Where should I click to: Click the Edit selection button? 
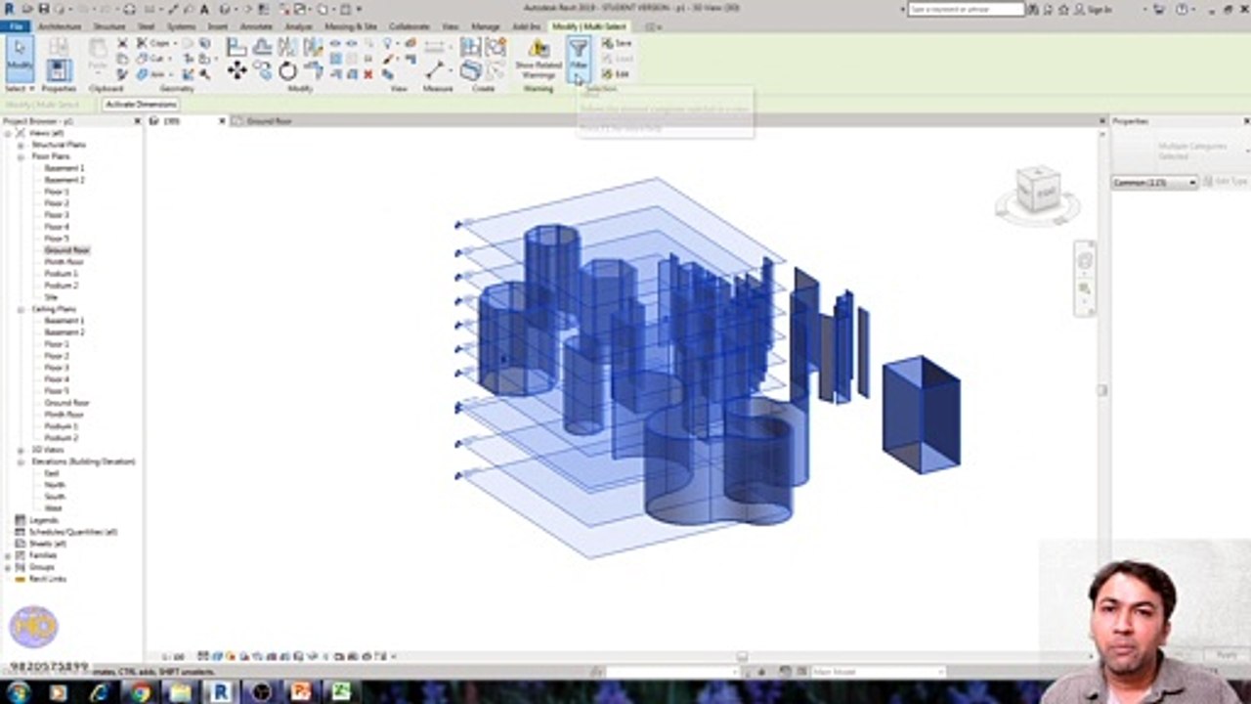617,74
